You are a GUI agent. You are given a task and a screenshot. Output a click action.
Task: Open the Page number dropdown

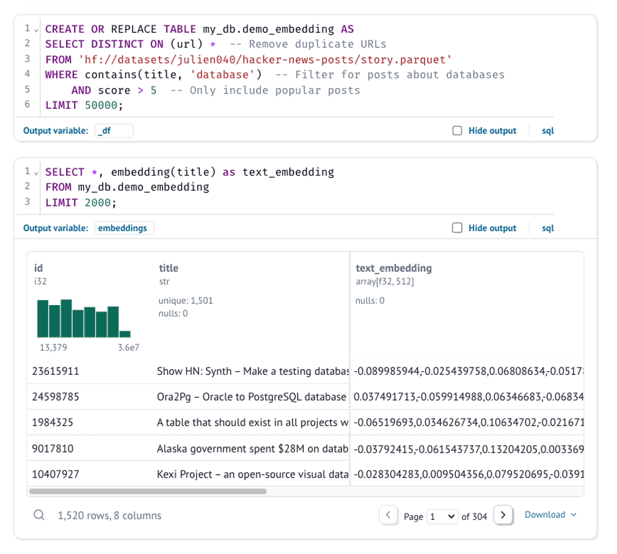442,516
